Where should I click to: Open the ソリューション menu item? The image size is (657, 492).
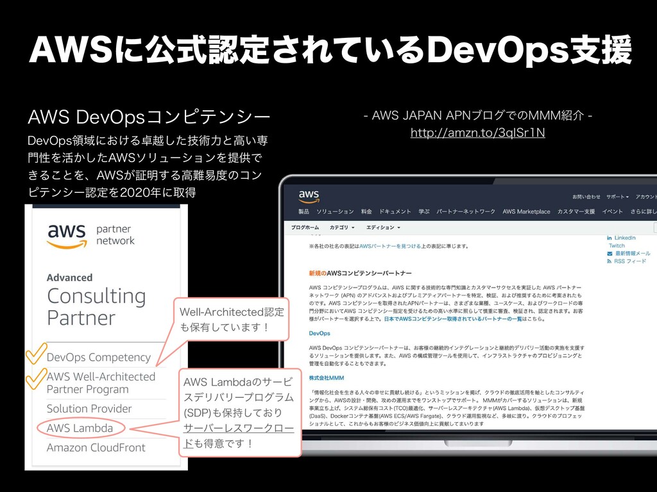pyautogui.click(x=335, y=211)
